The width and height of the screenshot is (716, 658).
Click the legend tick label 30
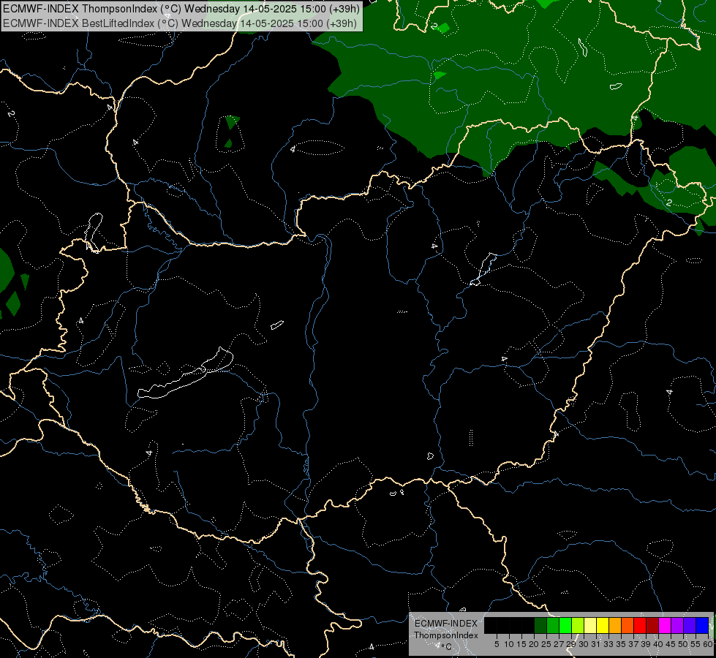coord(584,644)
